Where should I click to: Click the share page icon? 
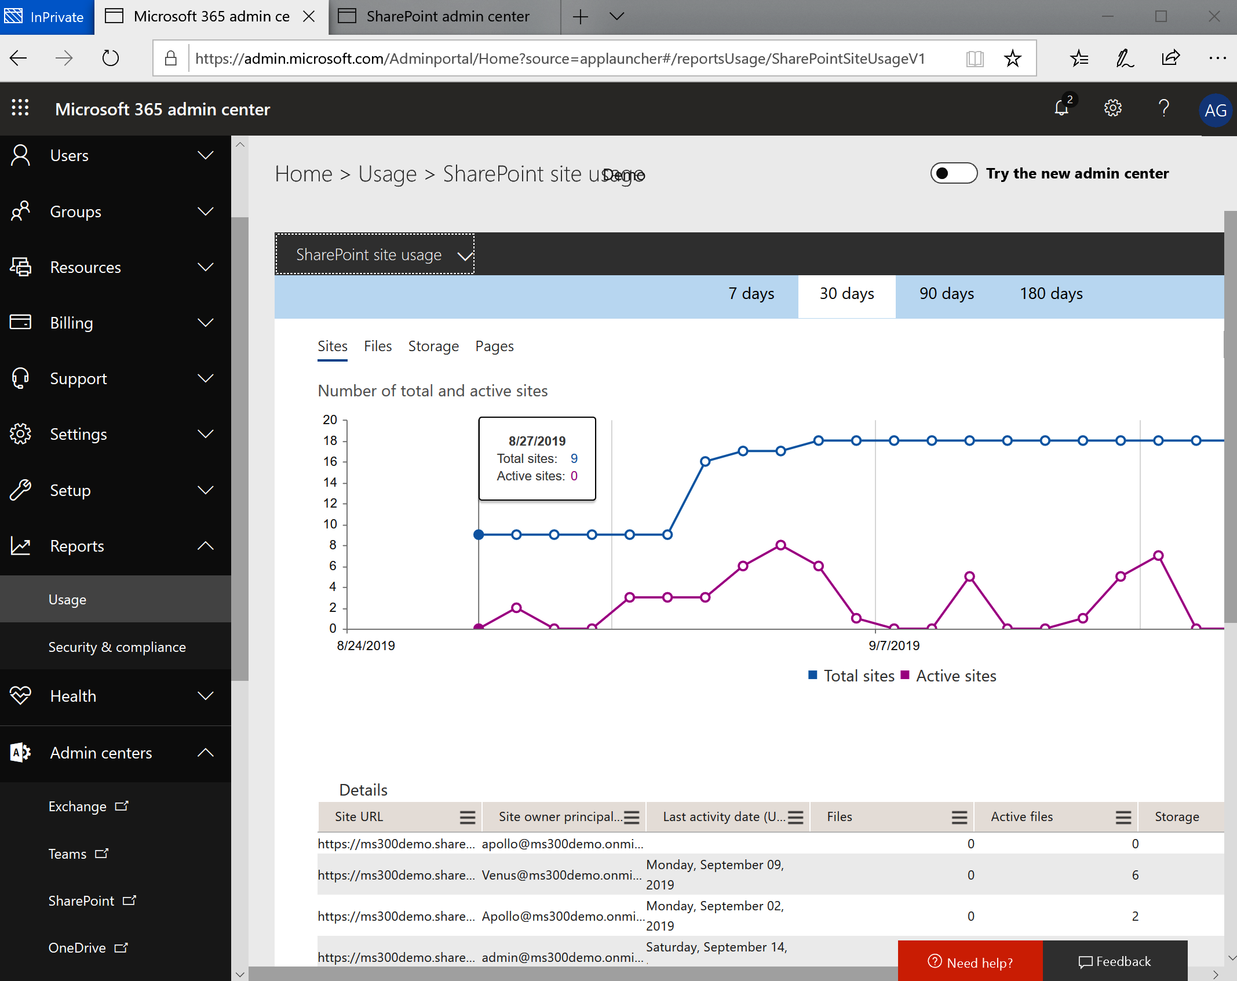point(1171,57)
